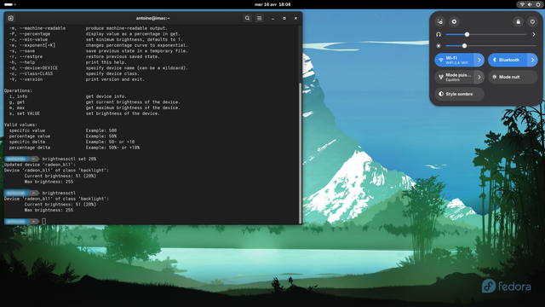Click the brightness sun icon
Image resolution: width=545 pixels, height=307 pixels.
click(439, 45)
